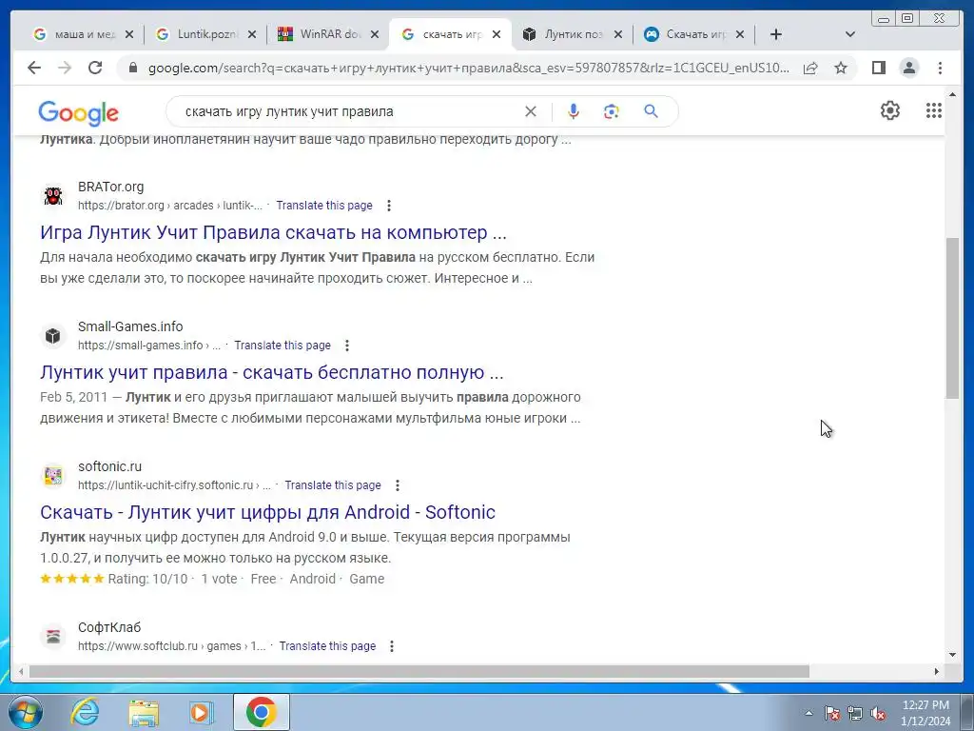The height and width of the screenshot is (731, 974).
Task: Open the muted volume tray icon
Action: pos(878,713)
